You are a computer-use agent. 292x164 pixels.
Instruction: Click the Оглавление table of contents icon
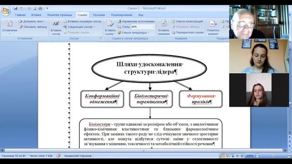click(10, 24)
